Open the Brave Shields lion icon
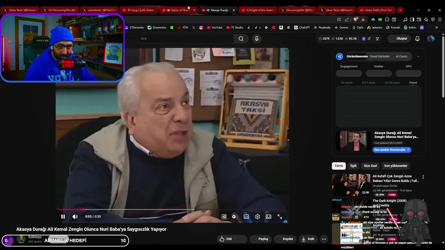Screen dimensions: 445x250 click(355, 19)
